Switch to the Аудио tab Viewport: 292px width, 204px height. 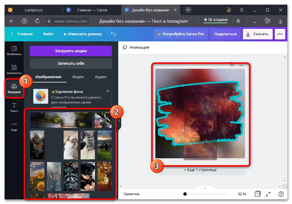click(x=100, y=77)
